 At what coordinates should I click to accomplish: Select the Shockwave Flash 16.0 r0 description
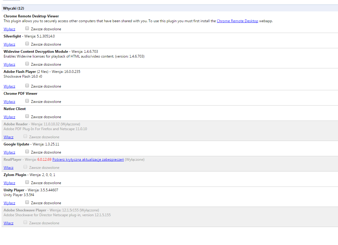coord(23,76)
